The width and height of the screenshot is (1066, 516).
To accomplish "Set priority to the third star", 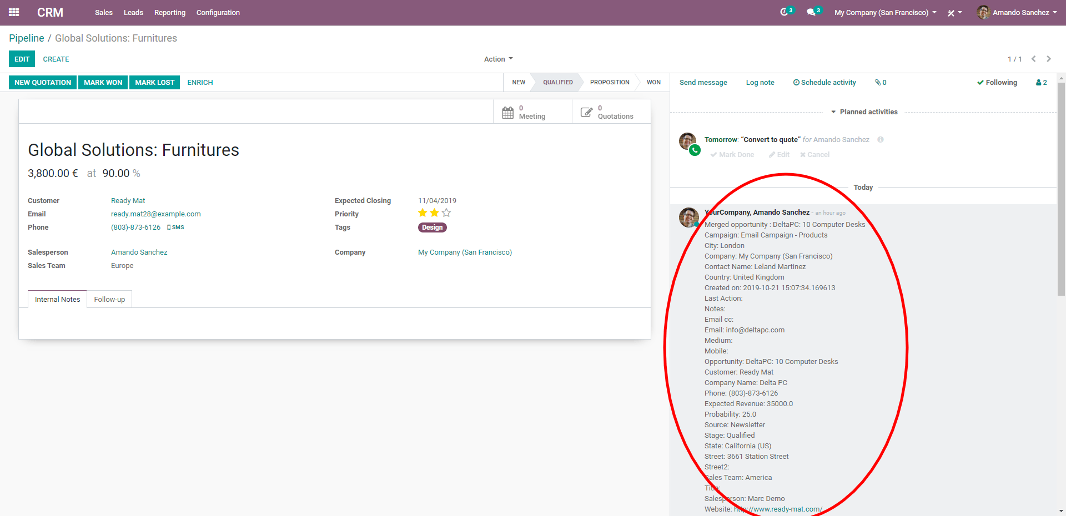I will click(x=446, y=213).
